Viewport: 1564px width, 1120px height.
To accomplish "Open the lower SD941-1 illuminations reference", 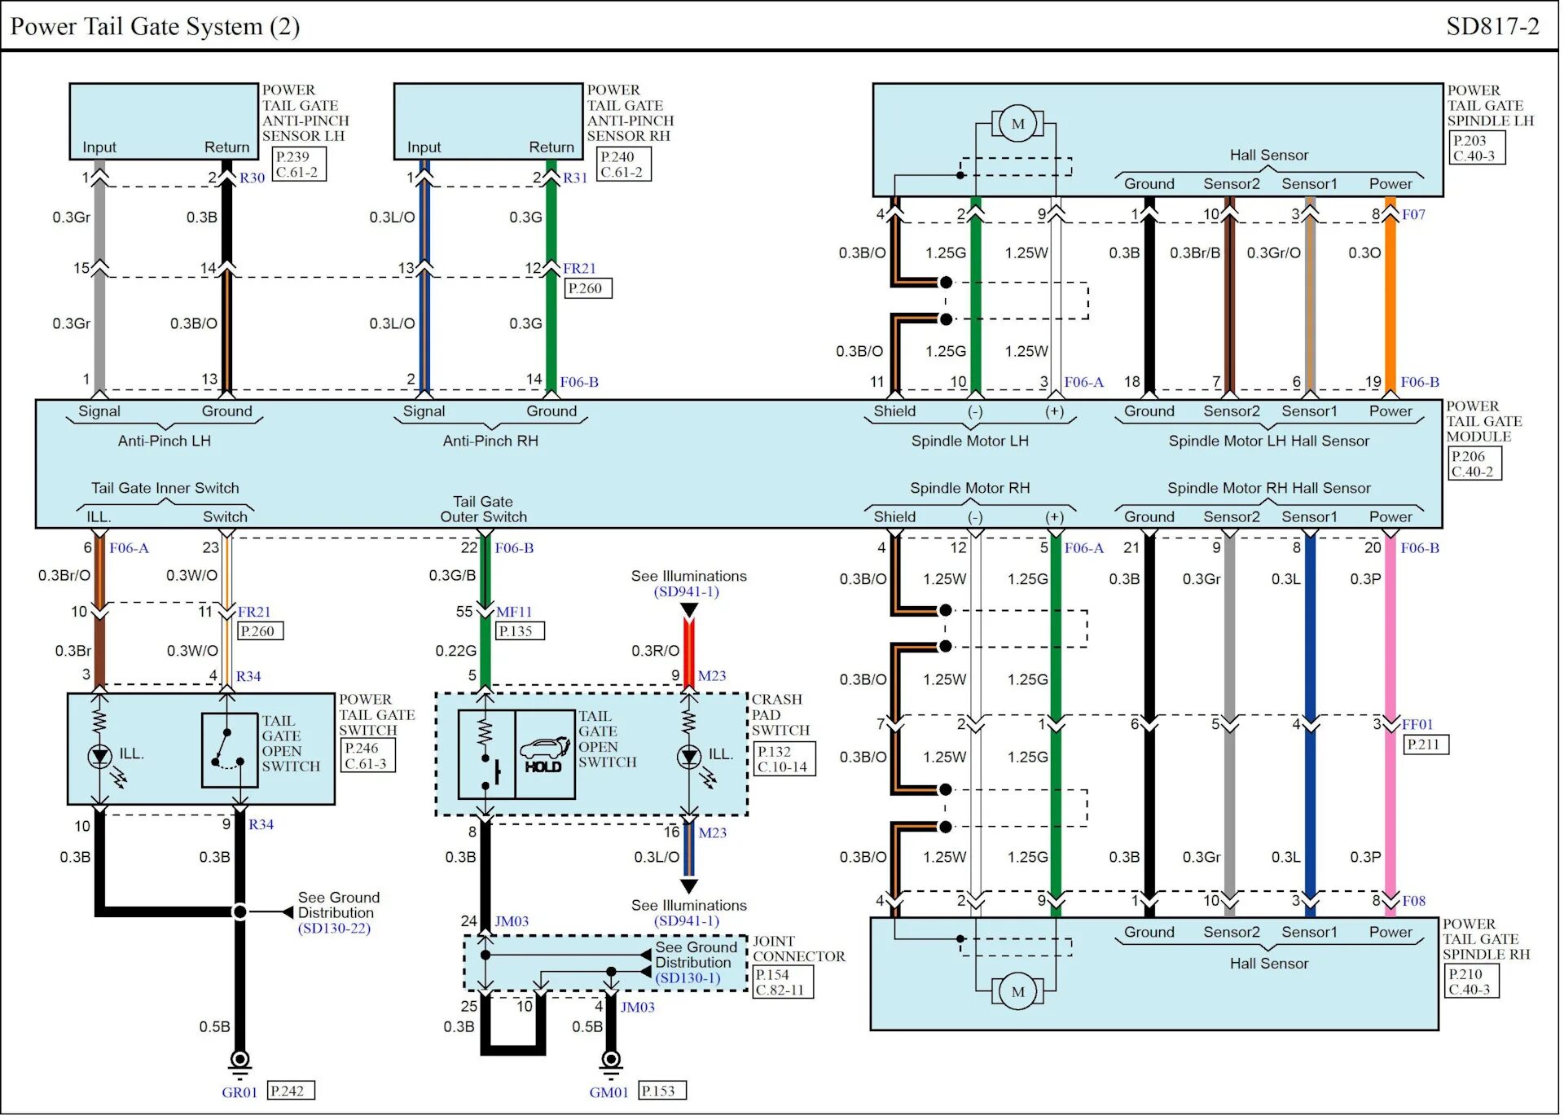I will point(687,920).
